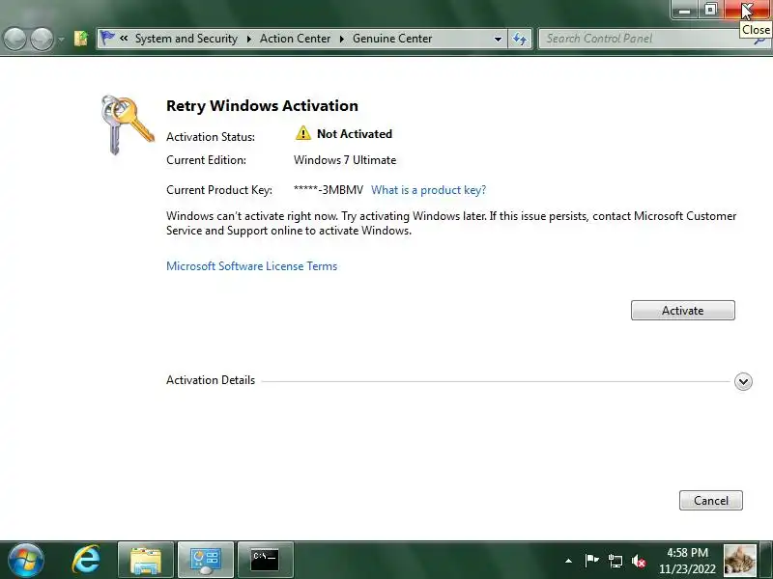
Task: Click the up-folder icon beside the address bar
Action: coord(81,39)
